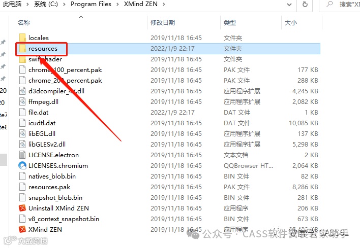Select locales folder name text

click(39, 38)
